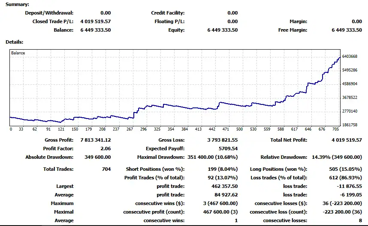Click the consecutive loss value -223 200.00 (36)
The height and width of the screenshot is (226, 368).
(342, 212)
